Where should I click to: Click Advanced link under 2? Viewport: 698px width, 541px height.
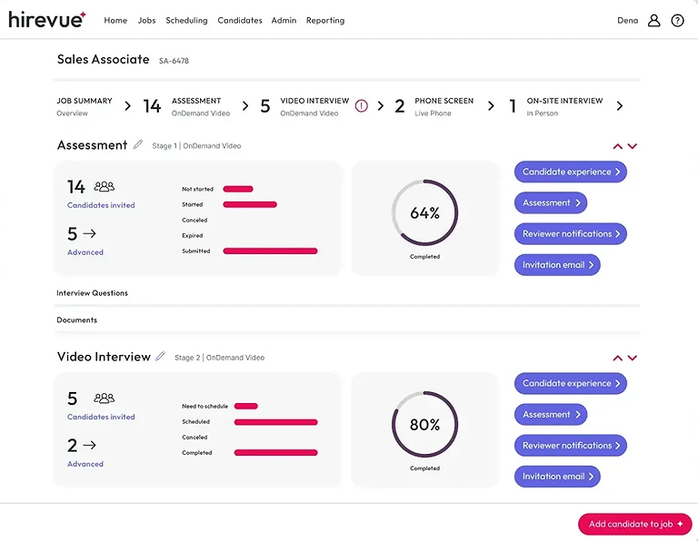tap(85, 464)
